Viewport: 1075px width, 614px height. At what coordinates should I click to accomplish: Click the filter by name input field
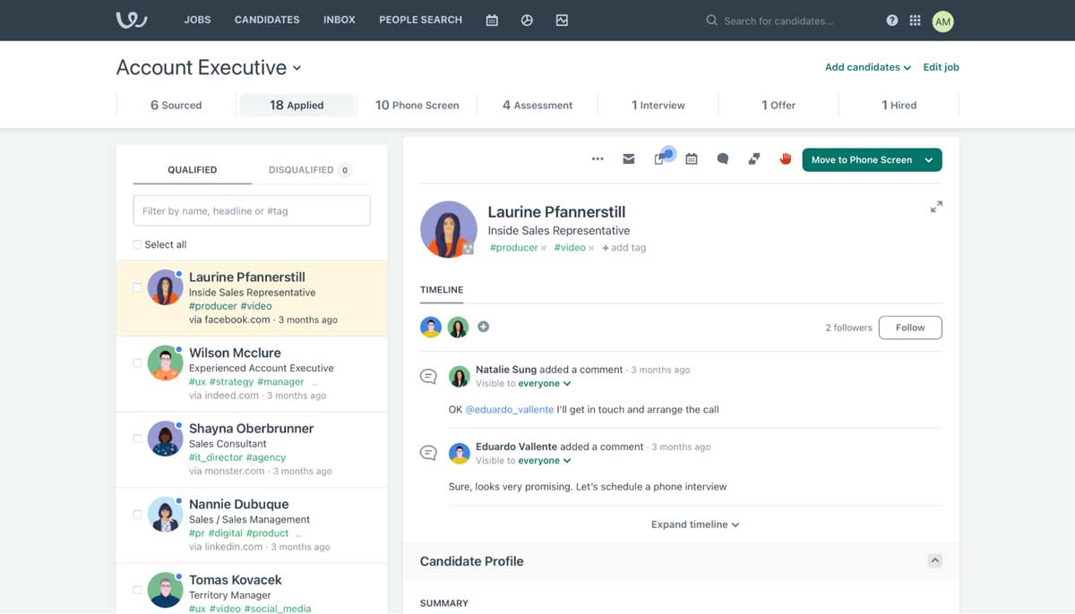coord(251,210)
